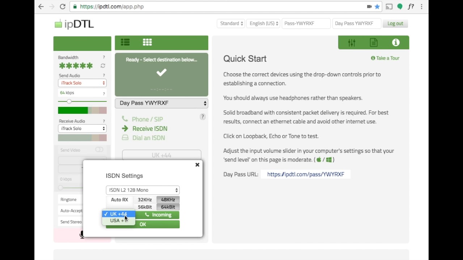Image resolution: width=463 pixels, height=260 pixels.
Task: Refresh the bandwidth test
Action: 103,66
